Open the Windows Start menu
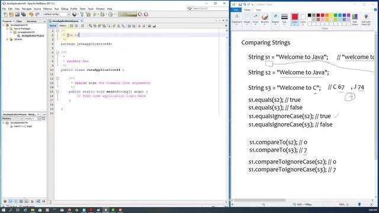 (4, 210)
